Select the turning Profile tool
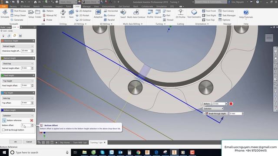 [150, 14]
